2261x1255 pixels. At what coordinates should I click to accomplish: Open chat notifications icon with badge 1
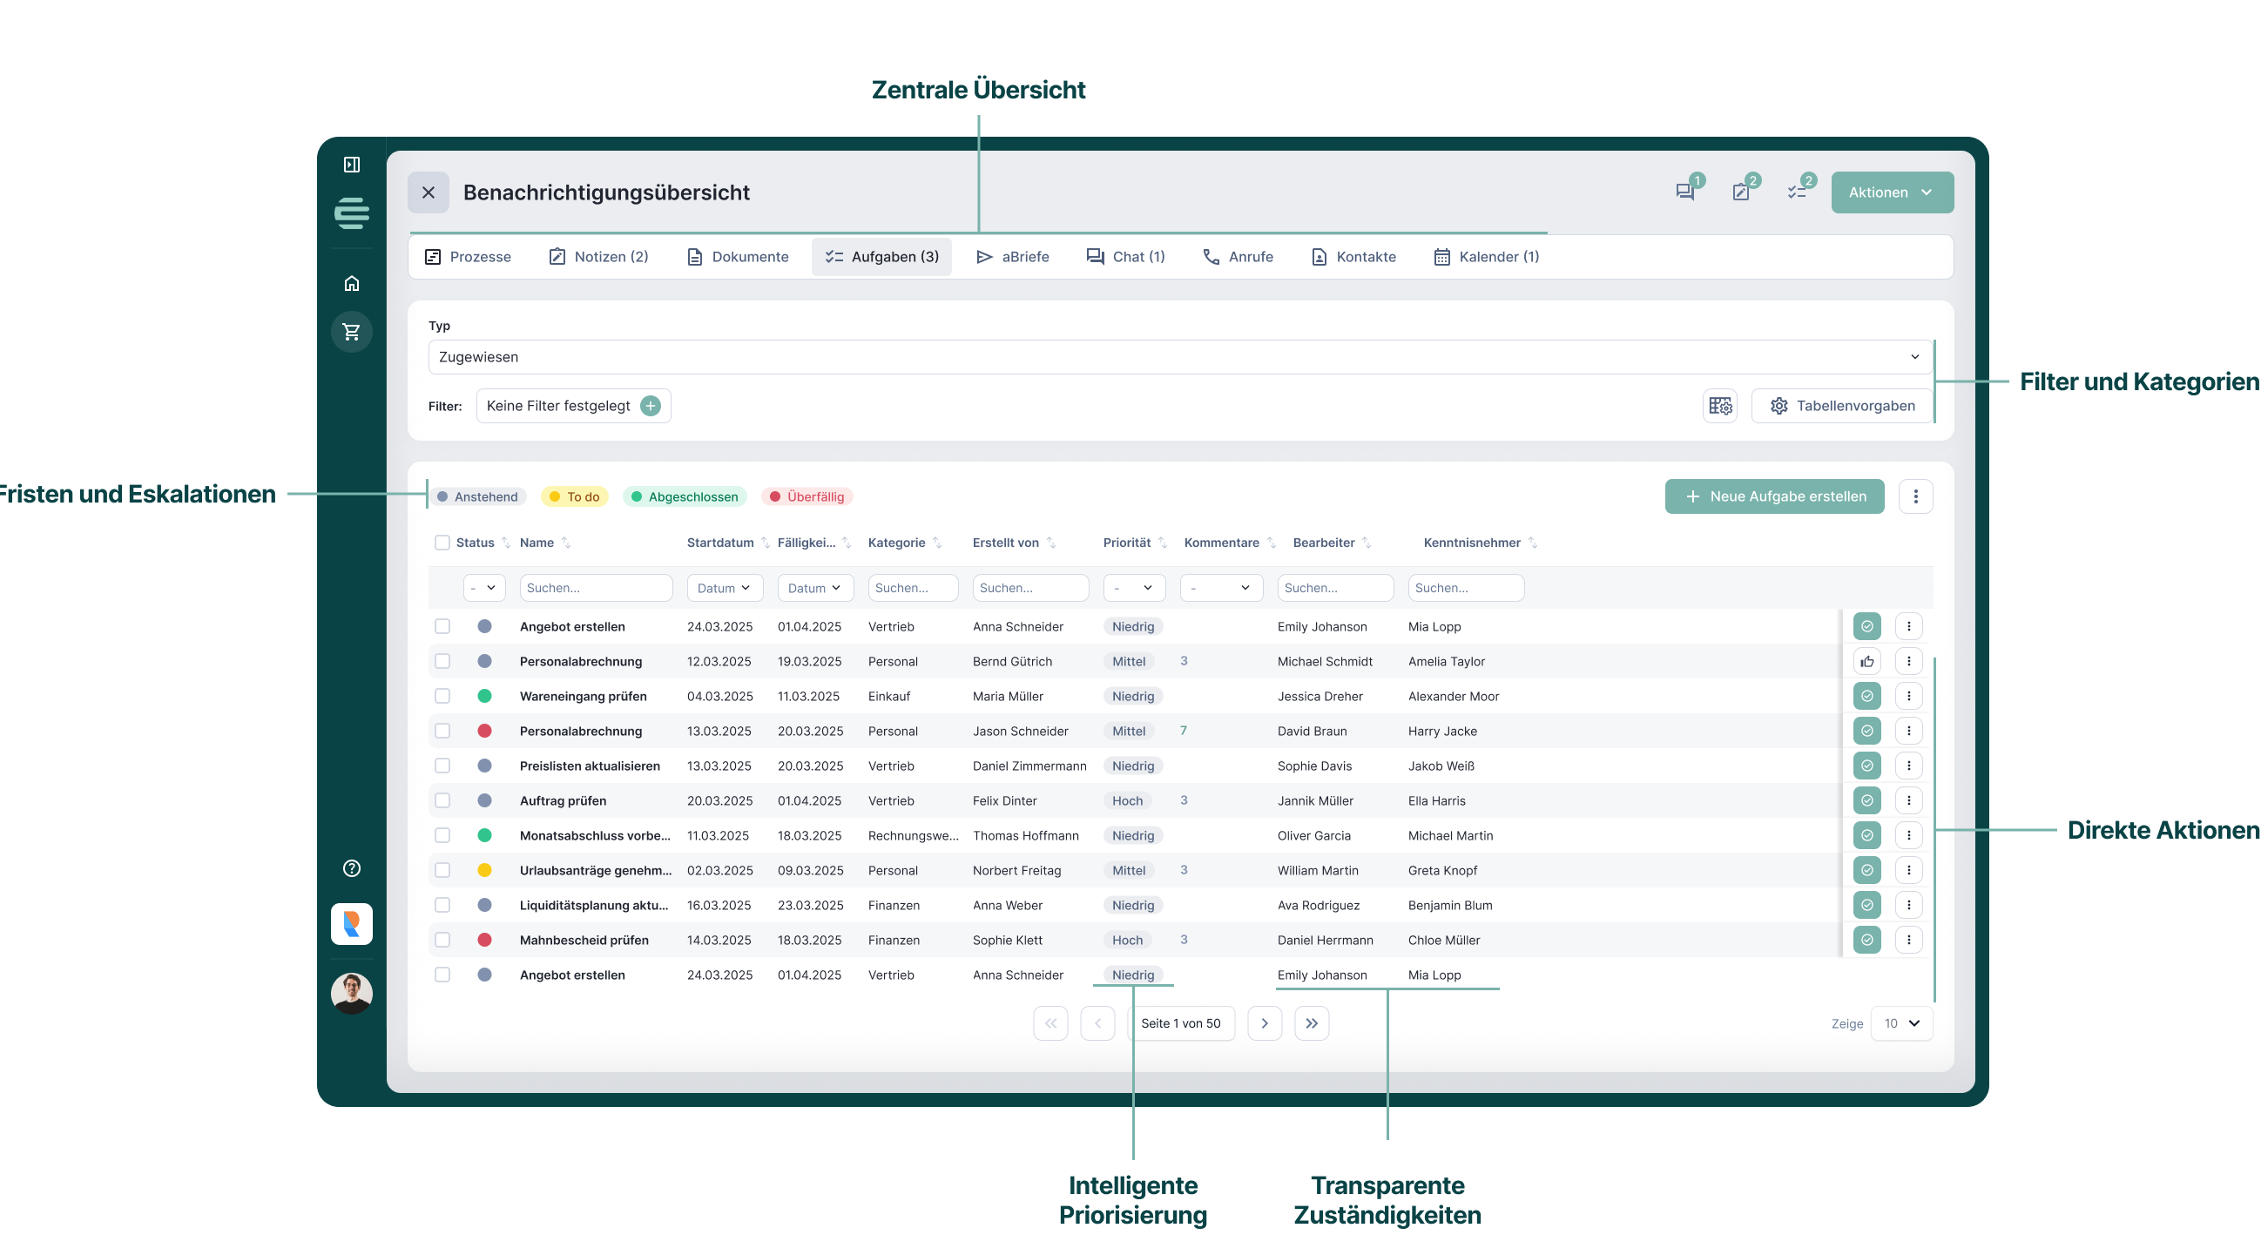[1684, 192]
